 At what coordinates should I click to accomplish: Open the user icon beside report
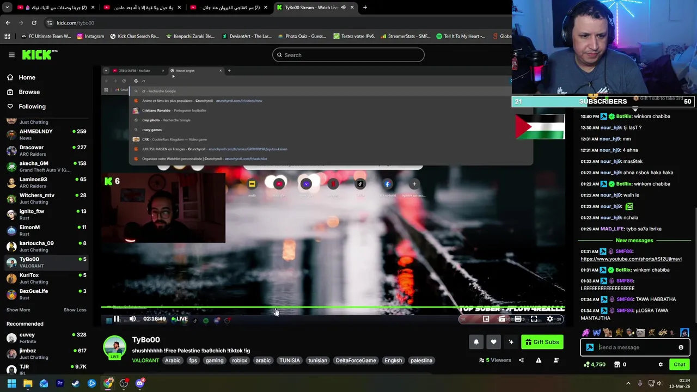point(556,360)
